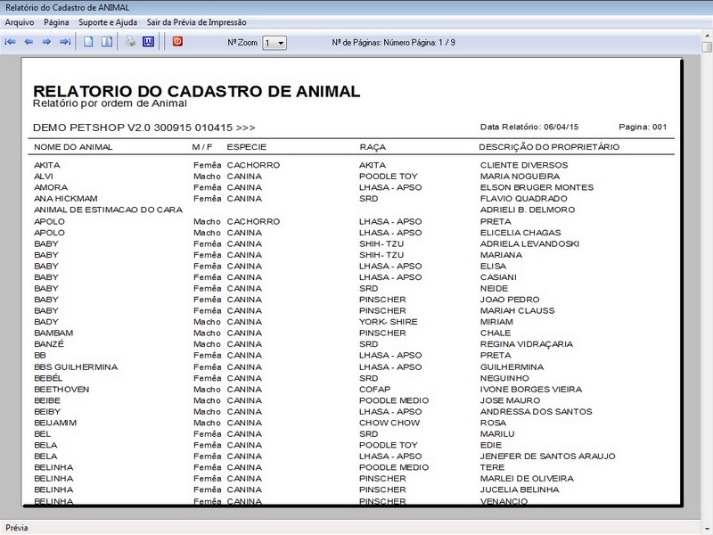Select Sair da Prévia de Impressão

point(196,22)
